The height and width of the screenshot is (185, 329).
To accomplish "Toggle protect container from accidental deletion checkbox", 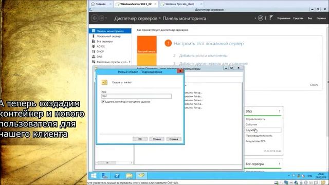I will click(x=103, y=102).
